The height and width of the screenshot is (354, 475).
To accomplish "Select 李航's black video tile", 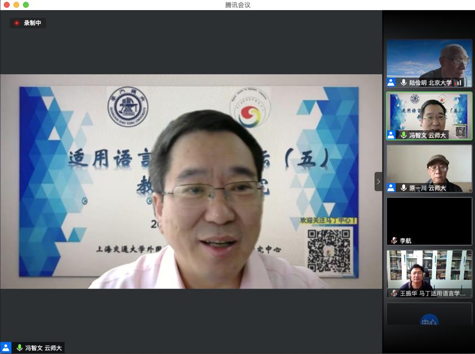I will point(429,218).
